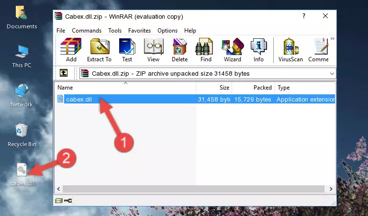This screenshot has width=368, height=216.
Task: Launch the Wizard tool
Action: tap(233, 50)
